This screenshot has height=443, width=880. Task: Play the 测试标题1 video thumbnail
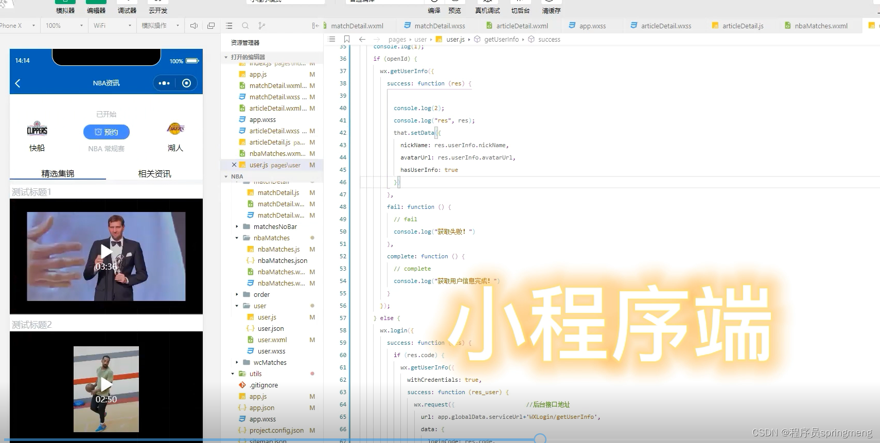(106, 252)
